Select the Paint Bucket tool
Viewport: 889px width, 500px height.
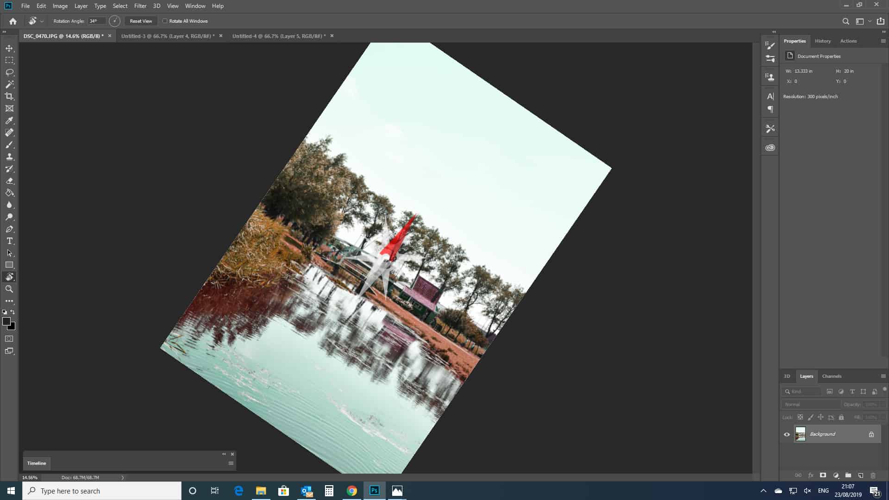(x=9, y=193)
